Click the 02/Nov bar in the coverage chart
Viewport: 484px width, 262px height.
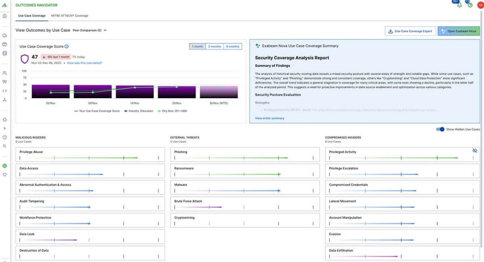[51, 92]
